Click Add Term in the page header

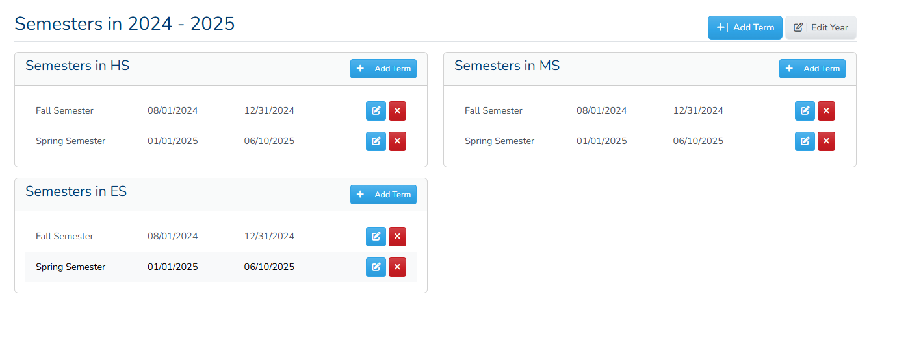coord(745,27)
